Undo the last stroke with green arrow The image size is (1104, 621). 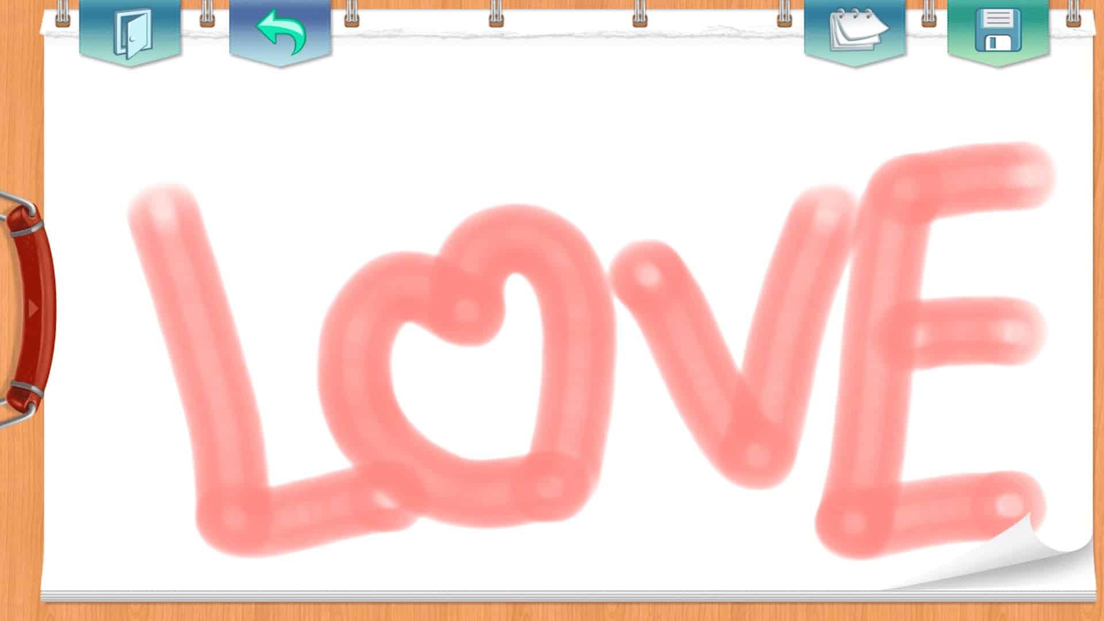[281, 32]
